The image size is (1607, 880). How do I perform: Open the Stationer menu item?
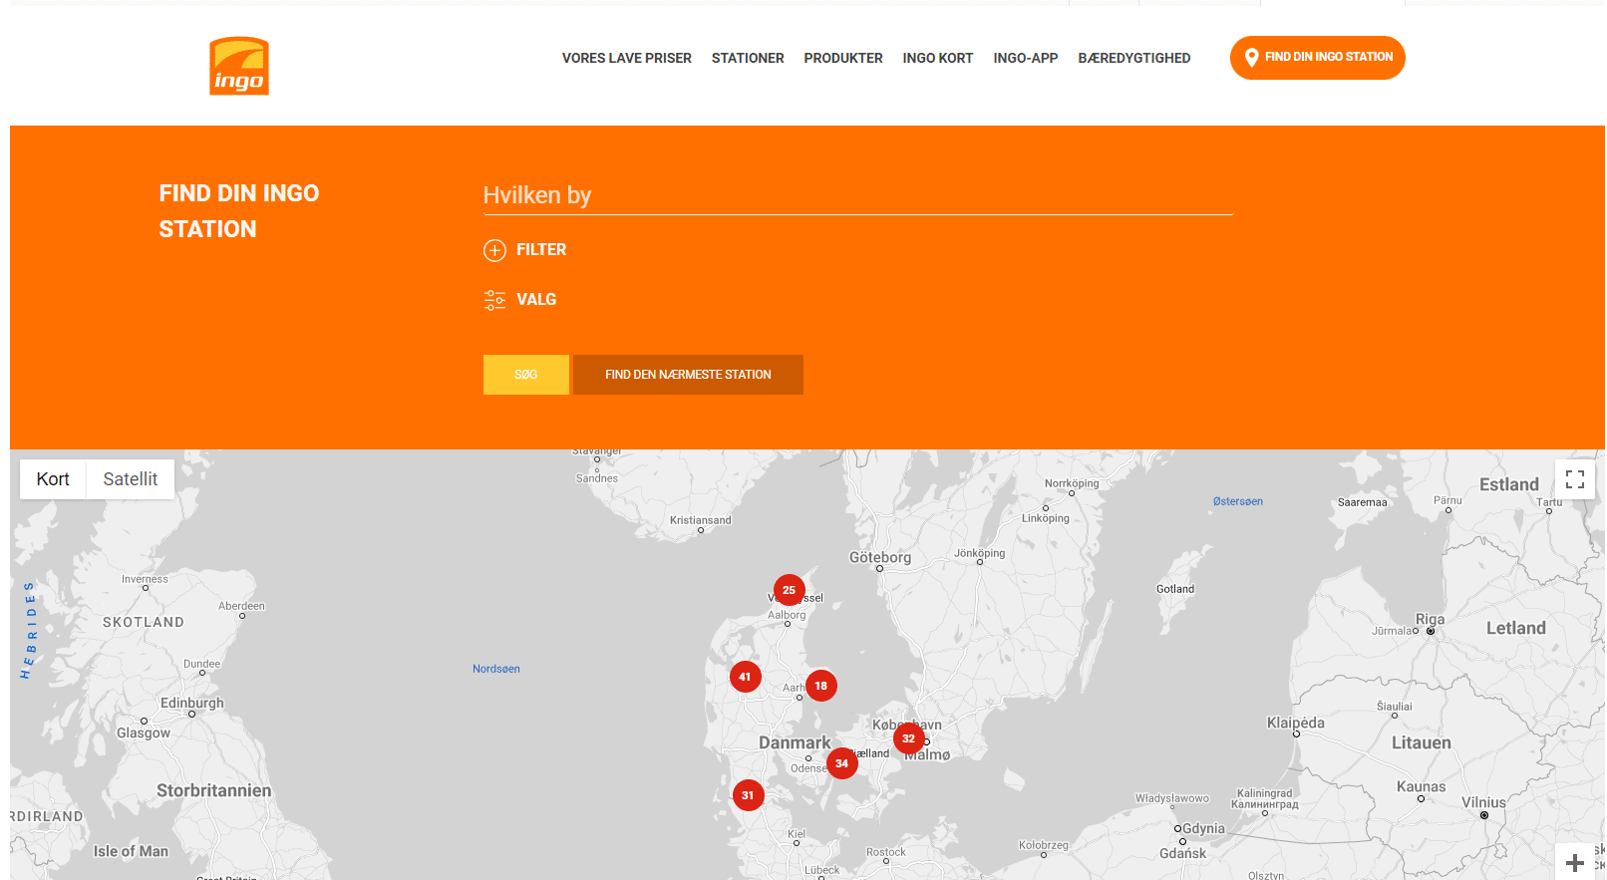point(748,58)
